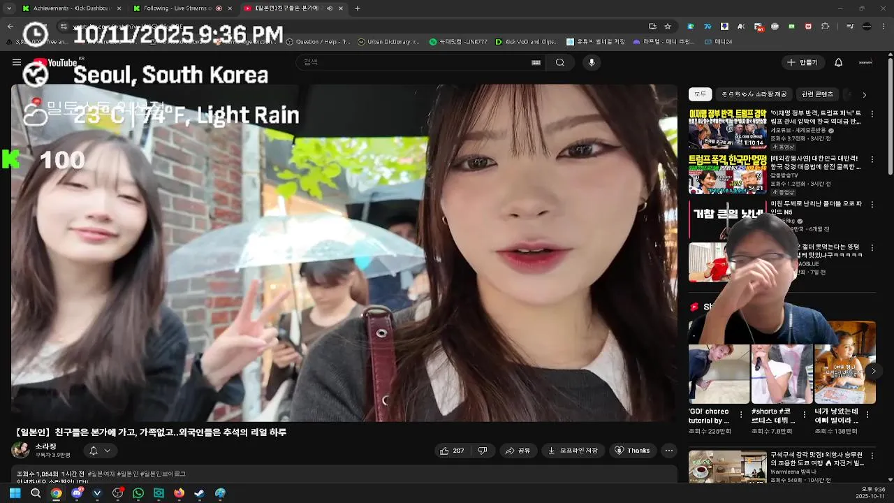Open Steam from the taskbar

pyautogui.click(x=199, y=493)
